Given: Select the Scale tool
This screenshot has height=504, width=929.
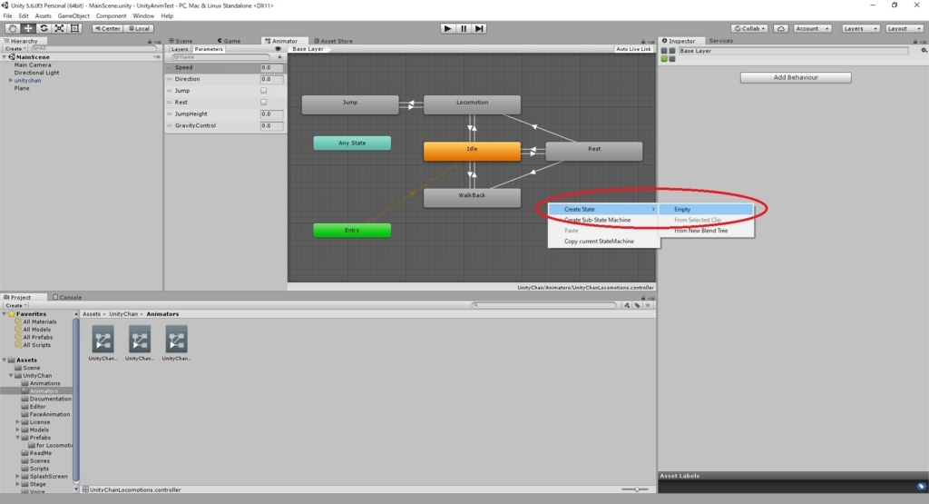Looking at the screenshot, I should 59,28.
